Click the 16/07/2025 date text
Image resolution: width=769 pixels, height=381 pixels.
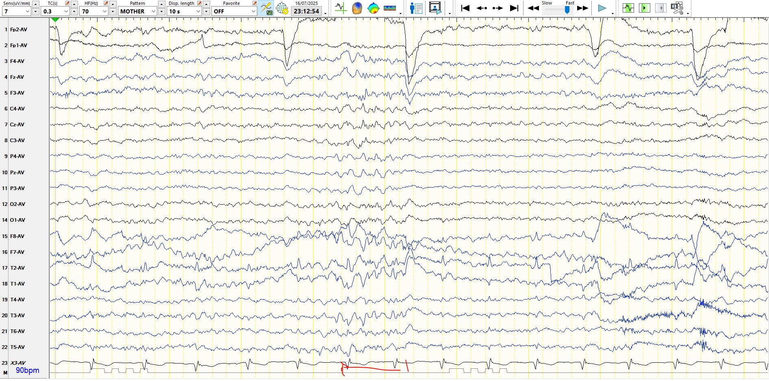(x=306, y=3)
